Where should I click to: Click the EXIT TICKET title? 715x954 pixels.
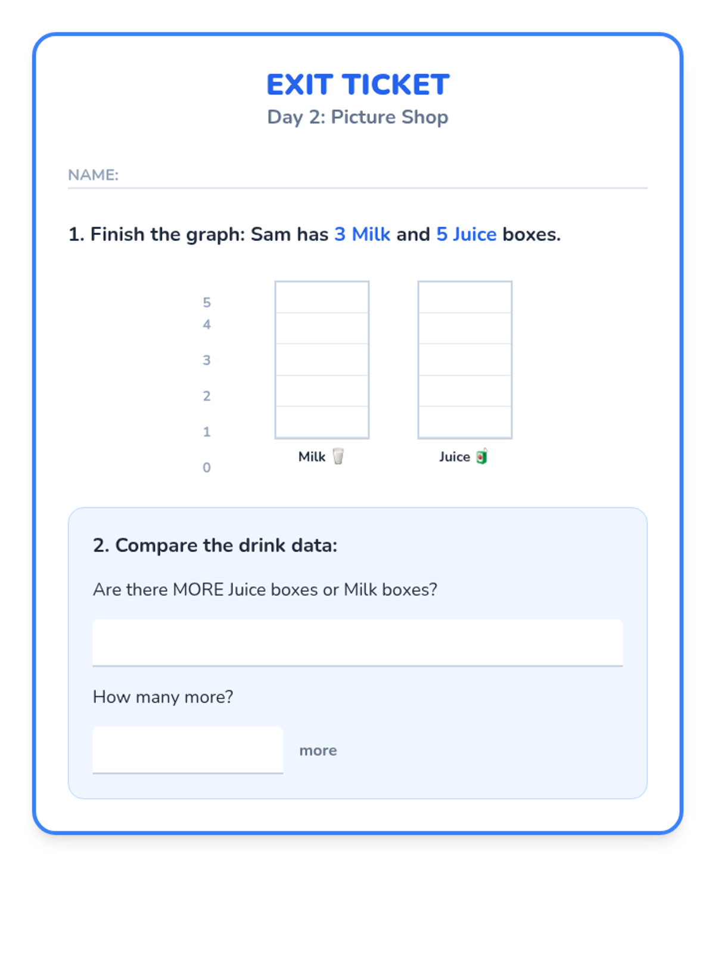click(x=357, y=85)
